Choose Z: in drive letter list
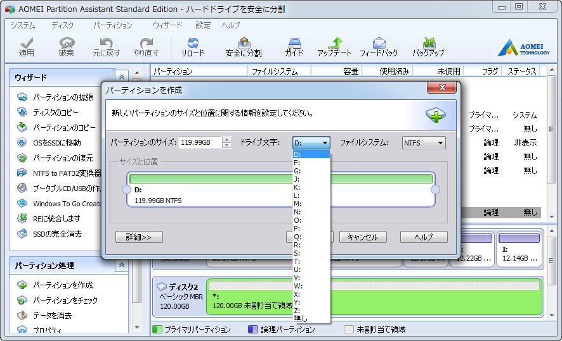 pyautogui.click(x=311, y=311)
